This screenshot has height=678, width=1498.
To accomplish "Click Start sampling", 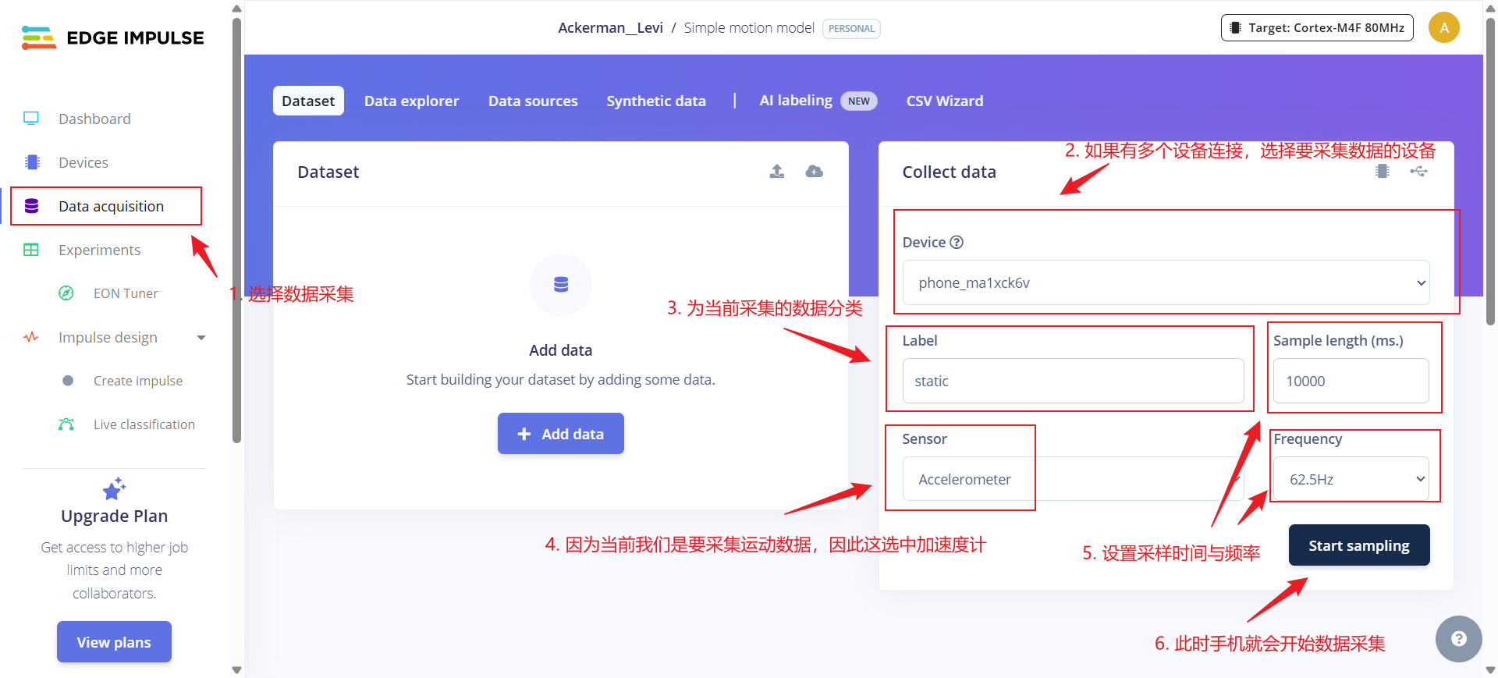I will pos(1358,545).
